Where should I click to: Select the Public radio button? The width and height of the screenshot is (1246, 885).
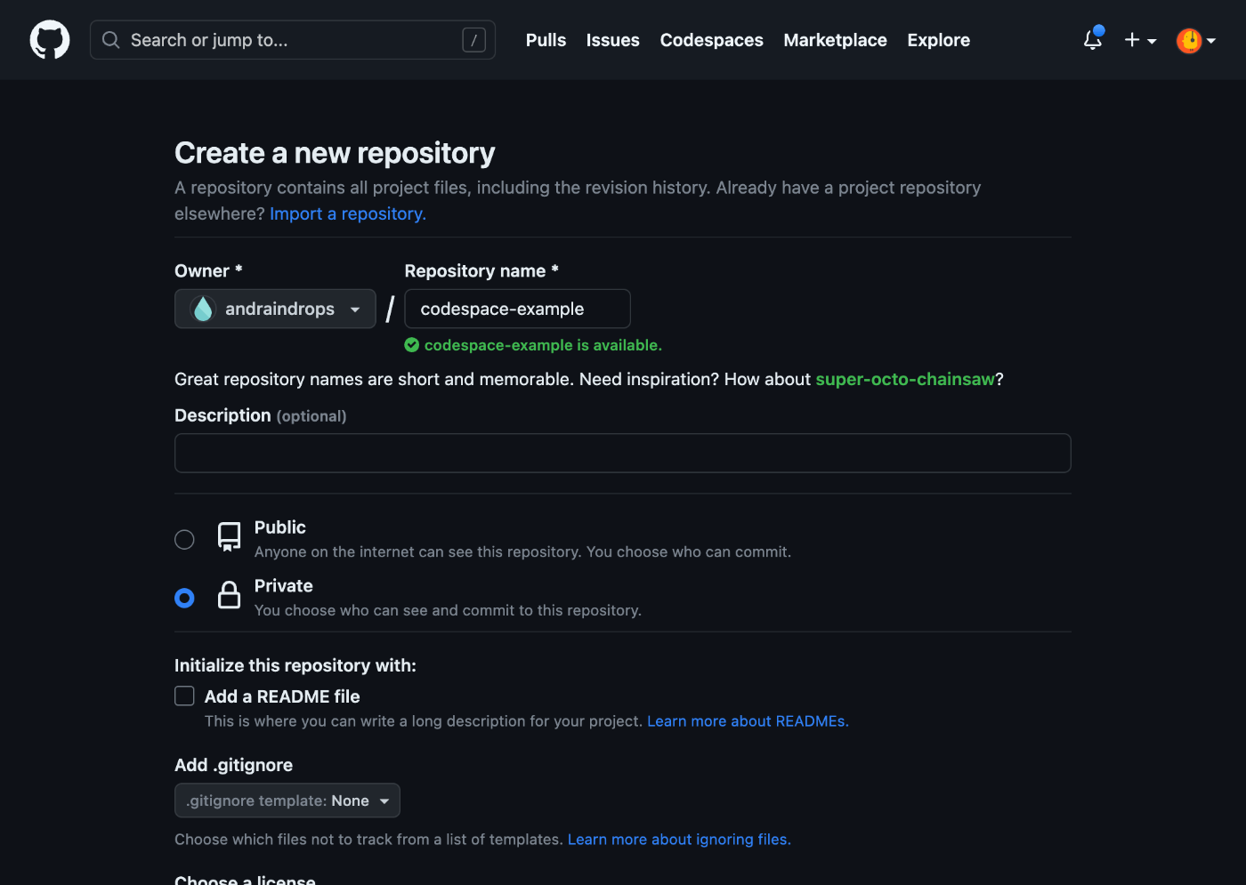[184, 540]
